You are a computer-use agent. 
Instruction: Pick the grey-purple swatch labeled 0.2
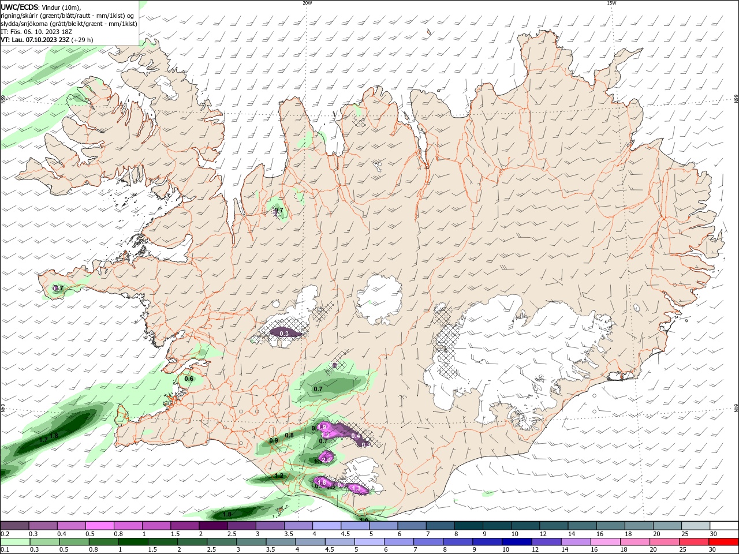click(x=14, y=525)
